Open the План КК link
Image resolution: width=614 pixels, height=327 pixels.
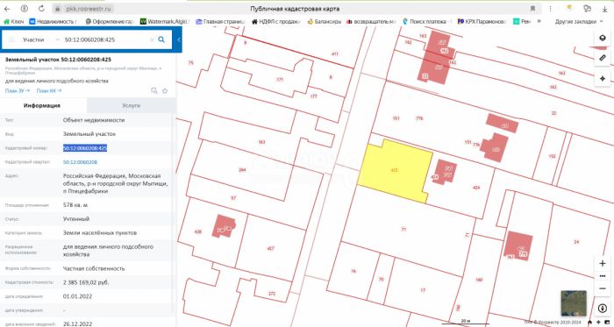click(x=49, y=91)
